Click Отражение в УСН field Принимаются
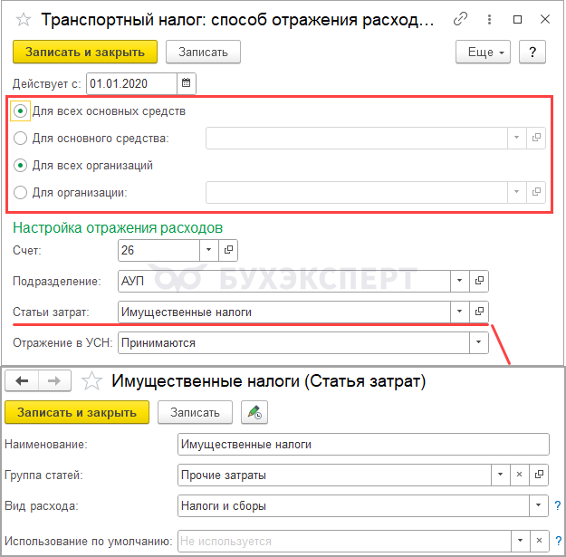 (x=293, y=342)
